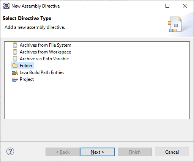The width and height of the screenshot is (194, 162).
Task: Click the yellow Folder directive icon
Action: (x=15, y=66)
